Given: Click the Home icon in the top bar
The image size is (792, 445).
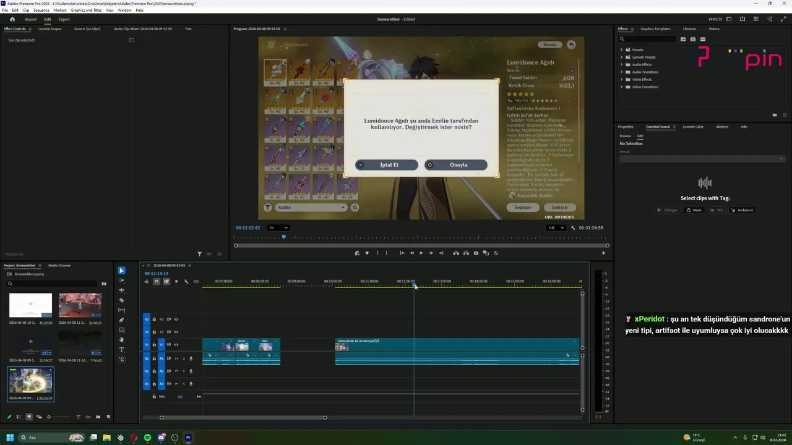Looking at the screenshot, I should (12, 19).
